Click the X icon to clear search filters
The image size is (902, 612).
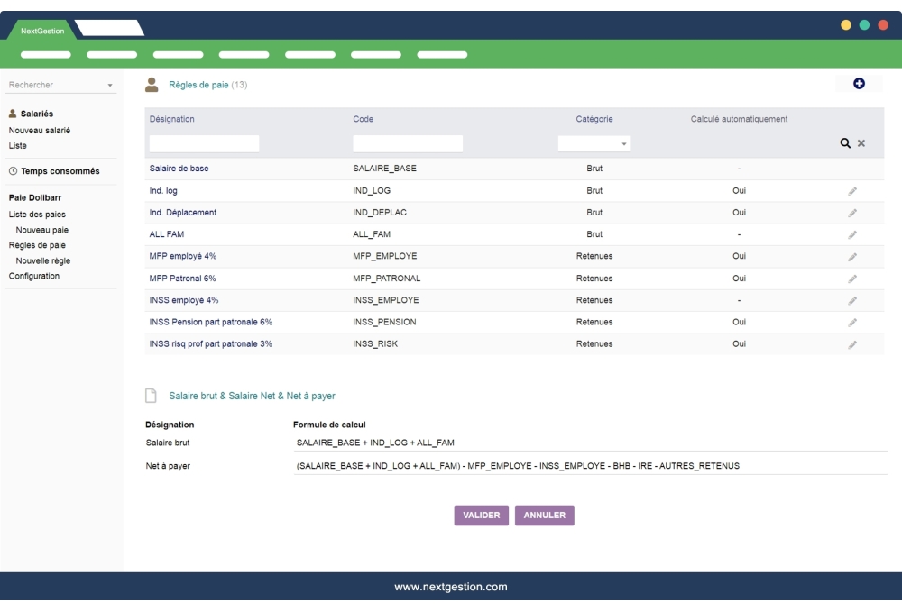click(x=862, y=142)
